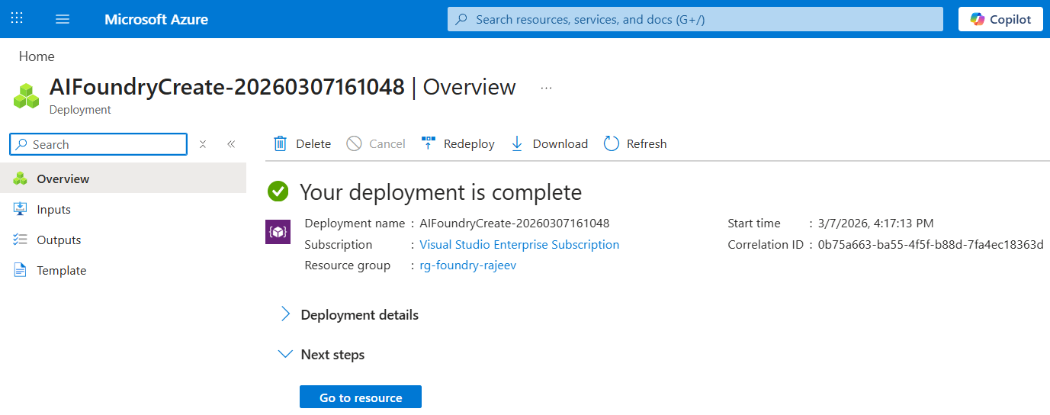1050x415 pixels.
Task: Click the Delete trash icon
Action: click(x=281, y=143)
